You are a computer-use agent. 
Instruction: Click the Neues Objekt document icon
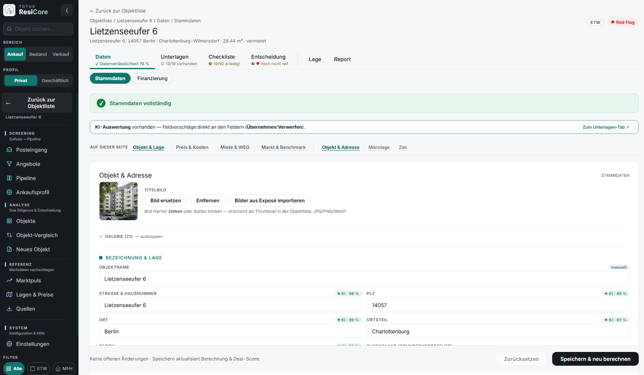coord(9,249)
